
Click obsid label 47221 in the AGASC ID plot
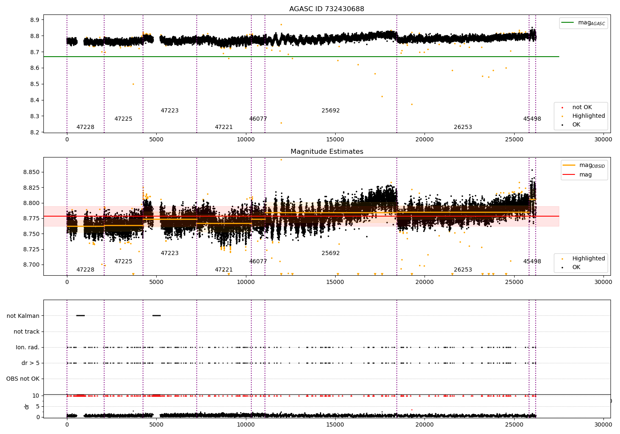pos(224,127)
